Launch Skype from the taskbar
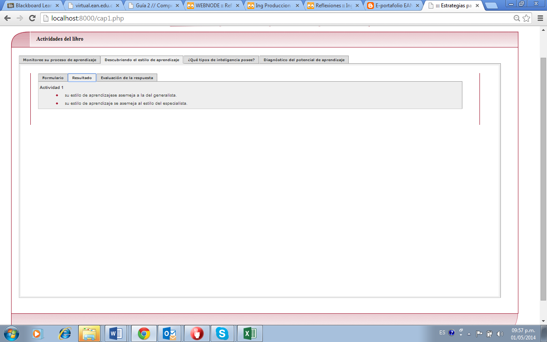The height and width of the screenshot is (342, 547). [222, 333]
